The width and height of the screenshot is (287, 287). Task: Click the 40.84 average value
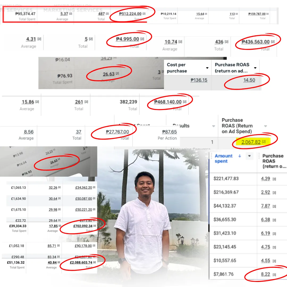pyautogui.click(x=52, y=263)
